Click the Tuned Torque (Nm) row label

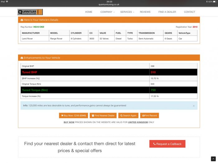(x=35, y=90)
